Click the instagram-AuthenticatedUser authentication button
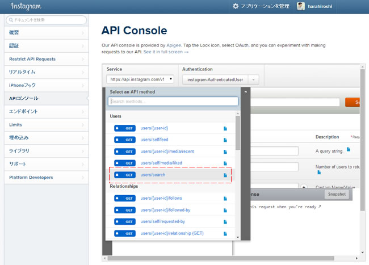The width and height of the screenshot is (369, 265). tap(215, 79)
